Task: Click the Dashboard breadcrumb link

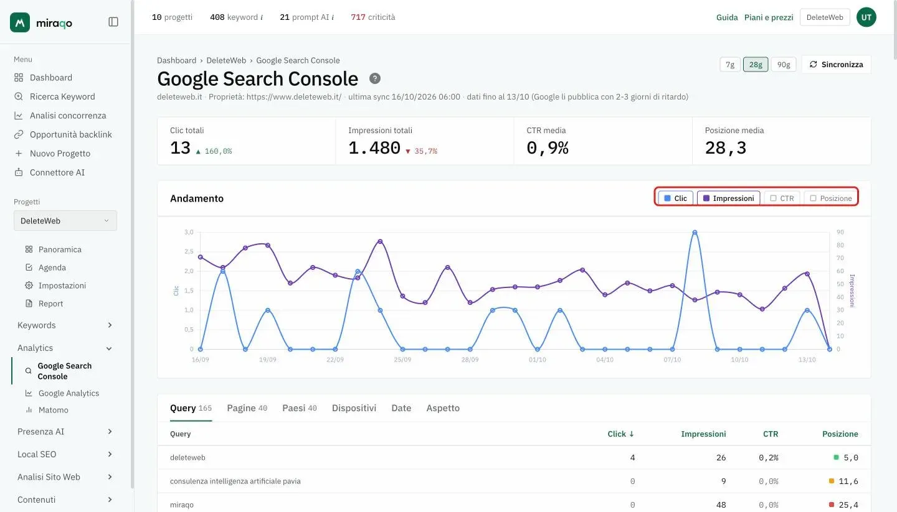Action: (176, 60)
